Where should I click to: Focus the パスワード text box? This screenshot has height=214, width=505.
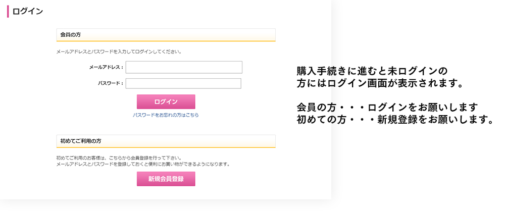(183, 83)
